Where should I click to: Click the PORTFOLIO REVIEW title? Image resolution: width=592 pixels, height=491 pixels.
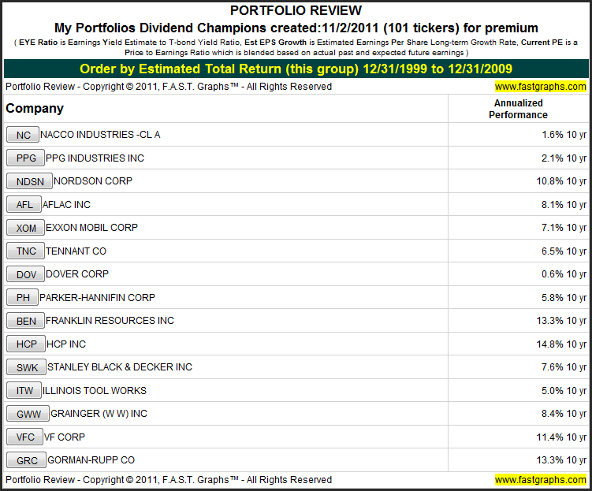(296, 10)
